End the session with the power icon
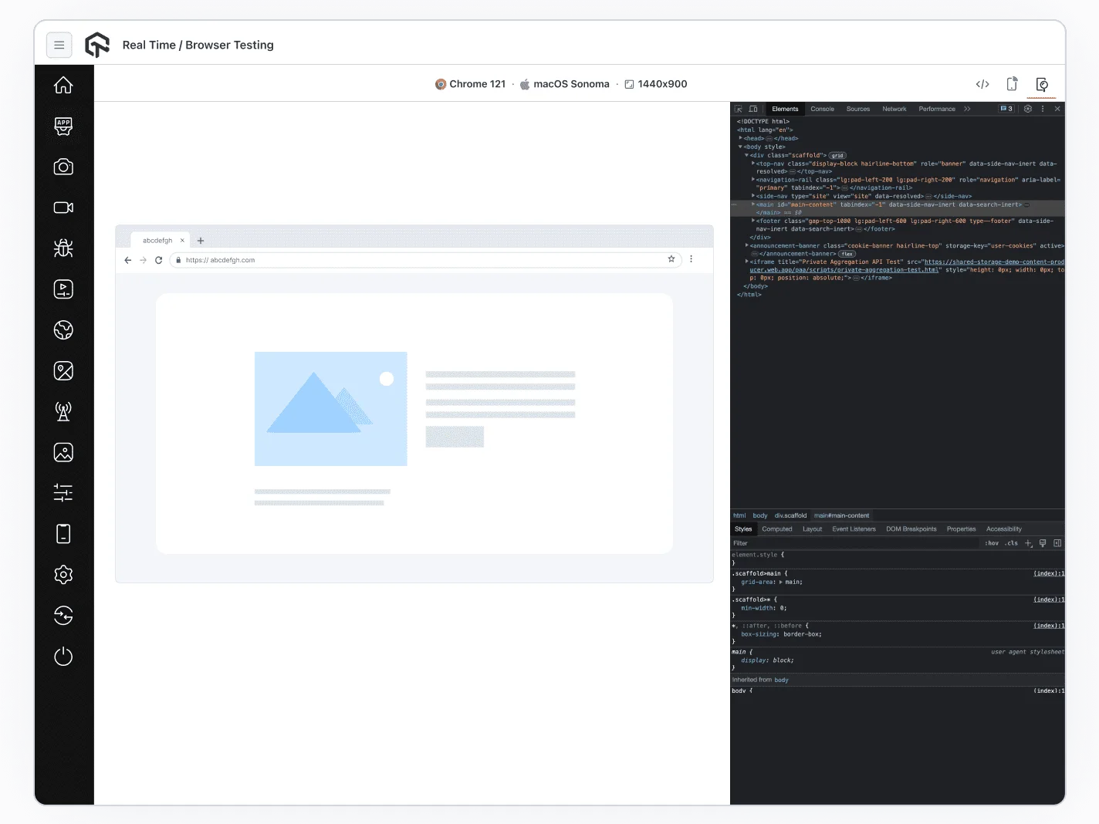 tap(63, 657)
